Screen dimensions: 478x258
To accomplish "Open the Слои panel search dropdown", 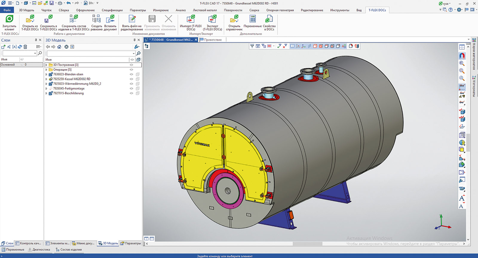I will 35,53.
